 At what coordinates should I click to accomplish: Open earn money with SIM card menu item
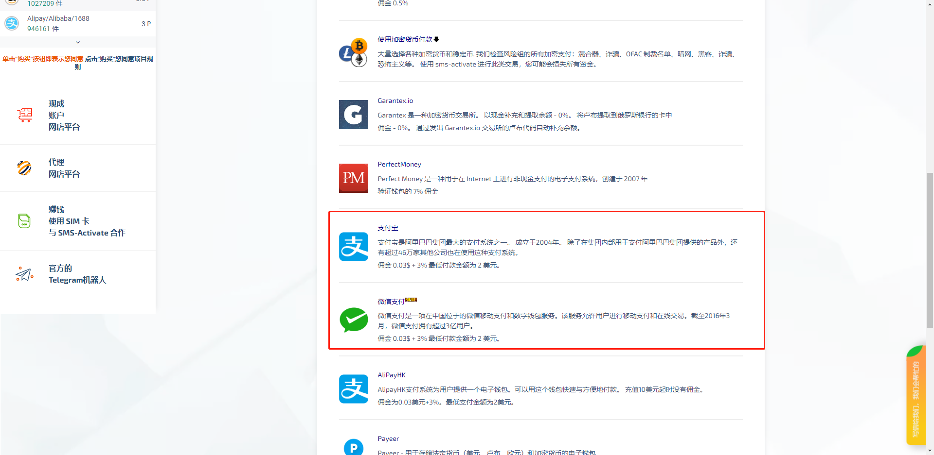(87, 221)
